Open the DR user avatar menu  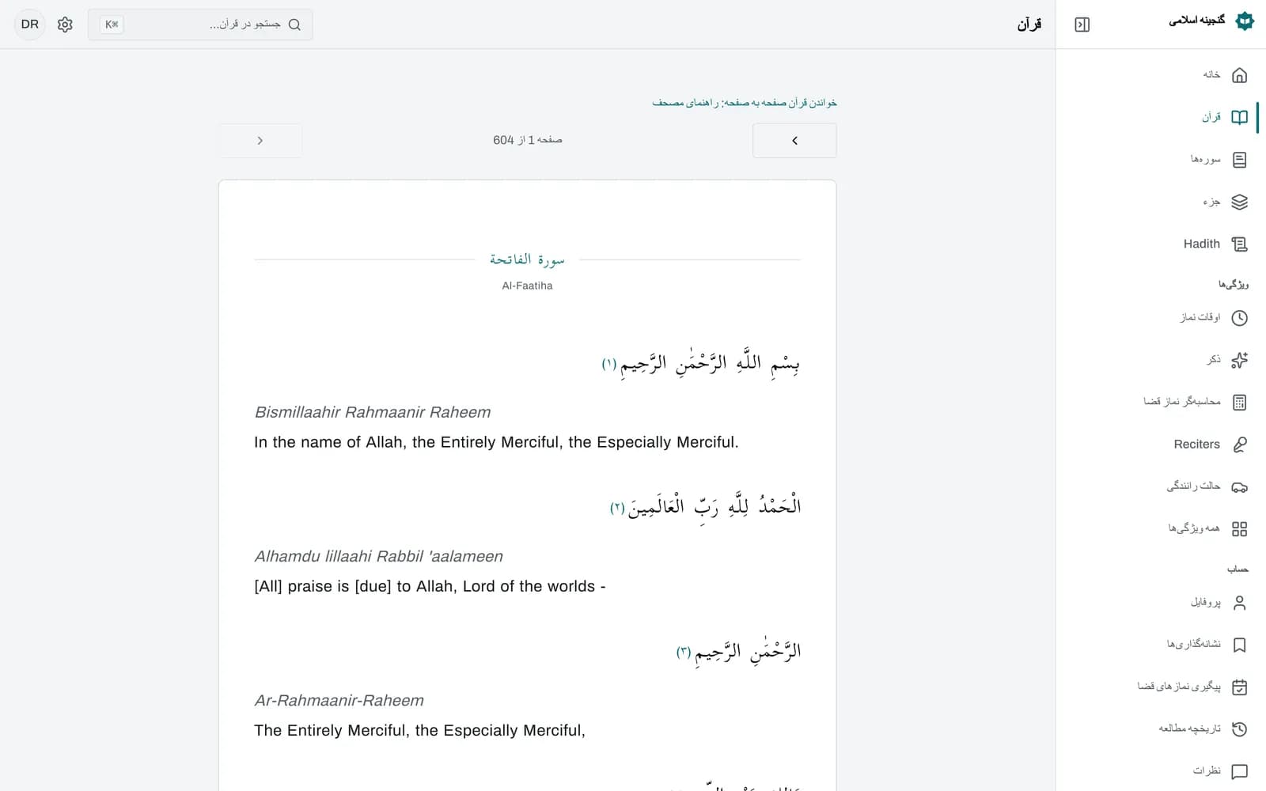[x=30, y=25]
